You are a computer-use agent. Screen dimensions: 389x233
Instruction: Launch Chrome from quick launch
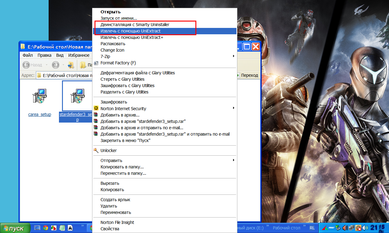pos(45,228)
